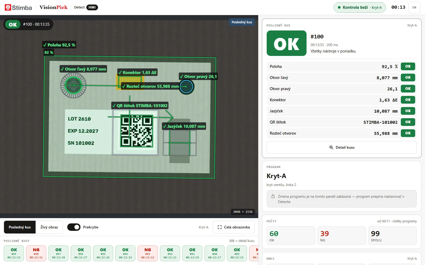Click the 39 NG counter tile

(342, 236)
